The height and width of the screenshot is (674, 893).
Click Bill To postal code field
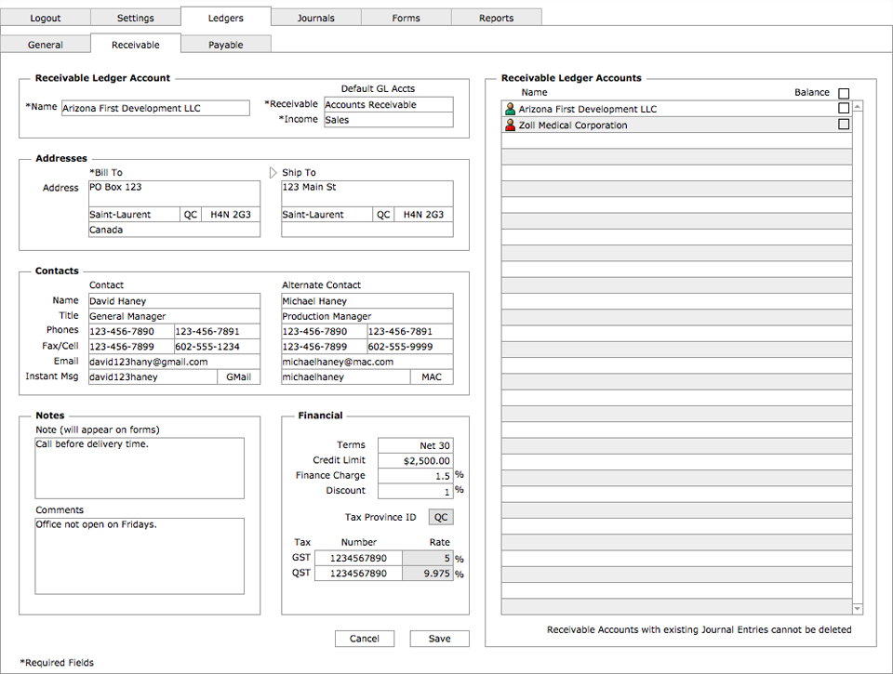231,215
